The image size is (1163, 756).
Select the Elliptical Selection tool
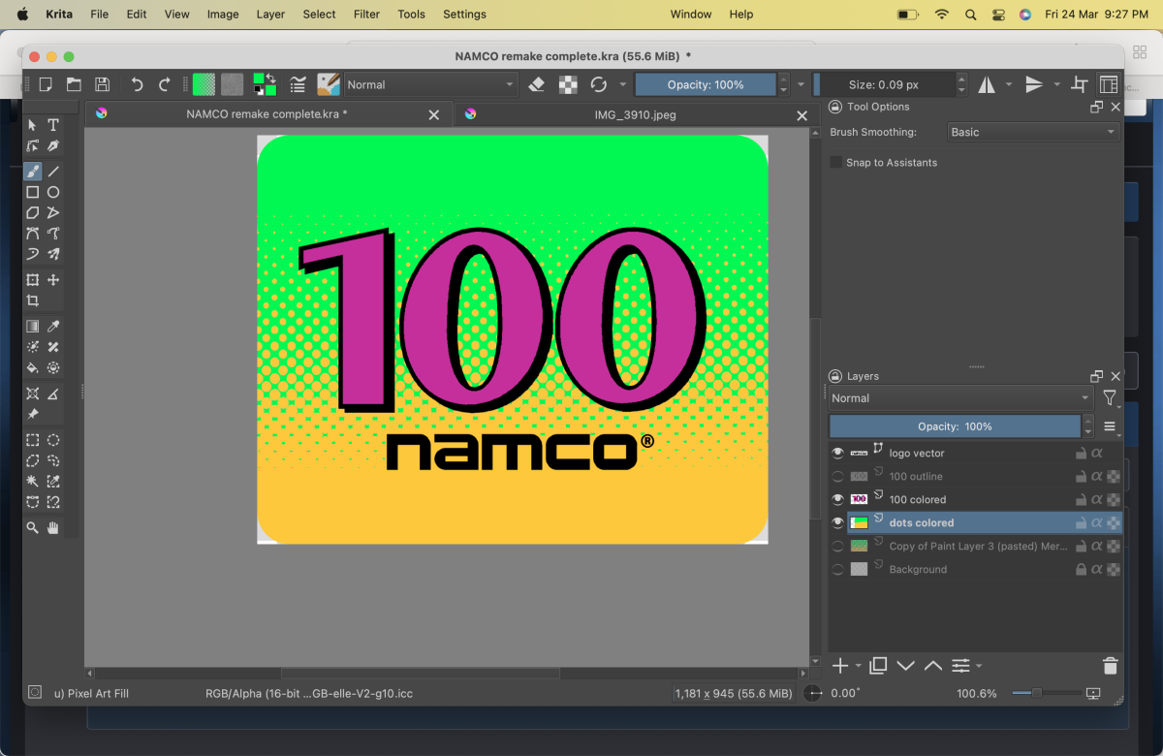[x=53, y=440]
